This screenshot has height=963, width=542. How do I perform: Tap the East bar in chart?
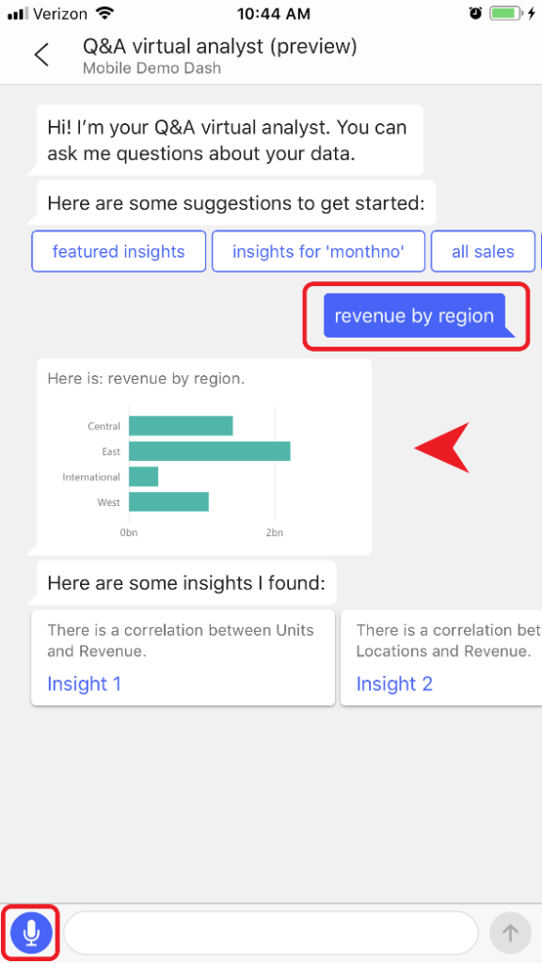(210, 451)
